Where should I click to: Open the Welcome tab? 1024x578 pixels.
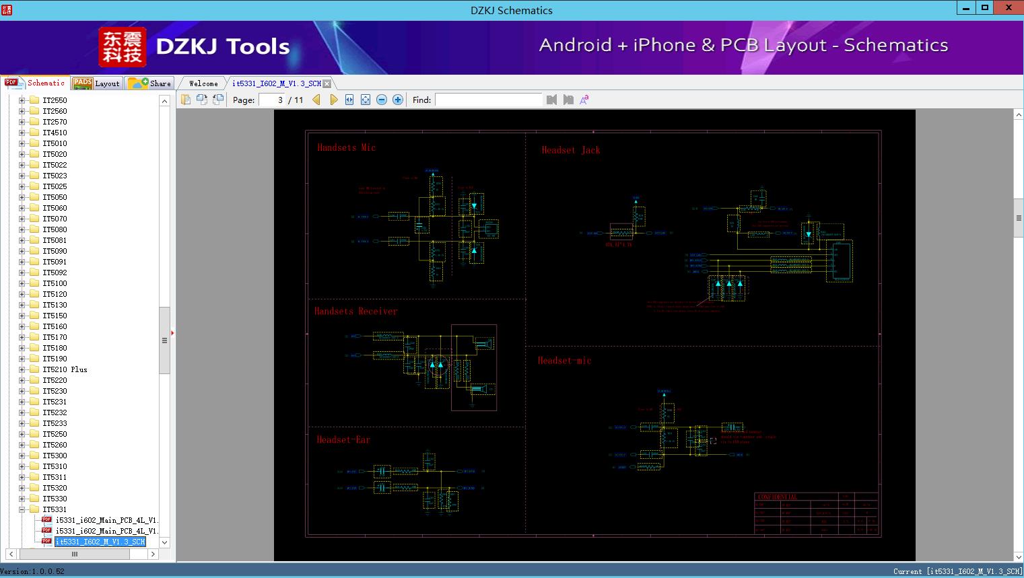203,83
